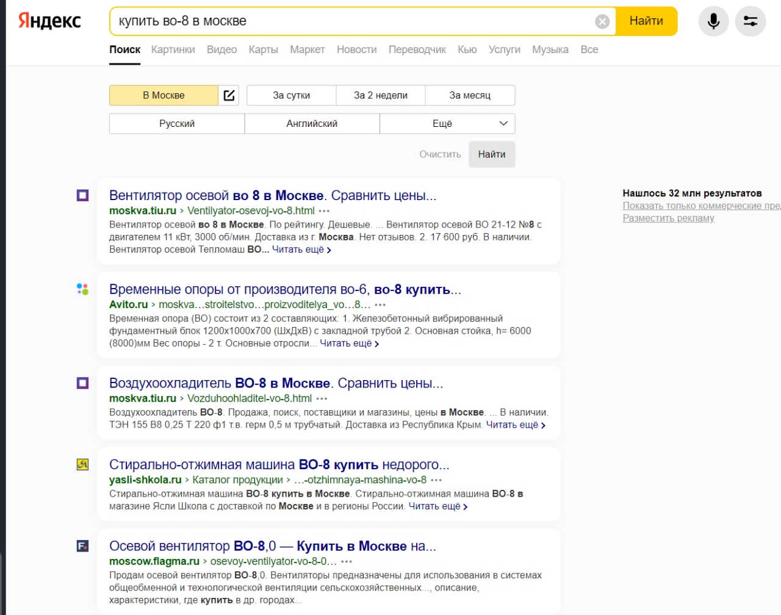Open the three-dot menu for Ventilyator-osevoj-vo-8.html
This screenshot has height=615, width=781.
[324, 211]
